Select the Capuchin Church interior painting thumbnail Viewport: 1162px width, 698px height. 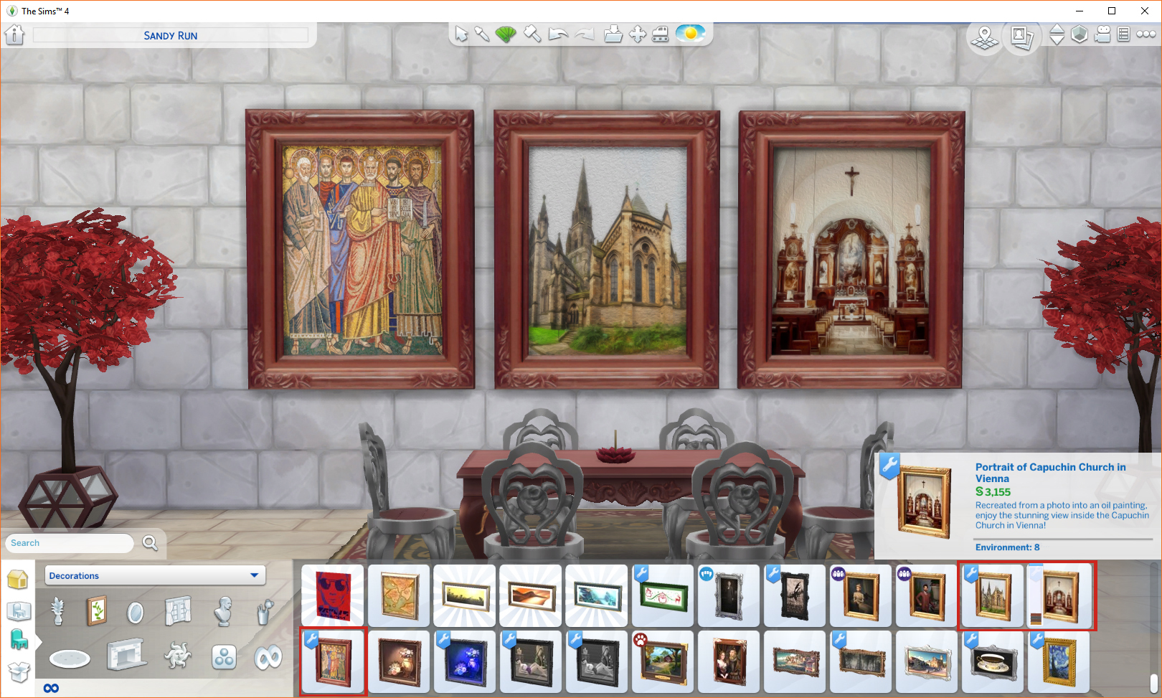click(x=1059, y=596)
